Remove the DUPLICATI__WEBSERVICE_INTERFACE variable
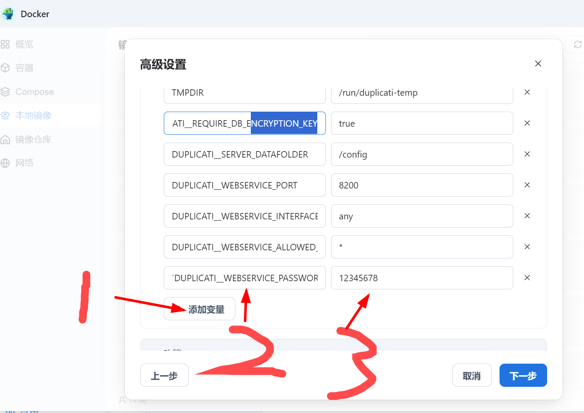The width and height of the screenshot is (584, 413). 527,216
